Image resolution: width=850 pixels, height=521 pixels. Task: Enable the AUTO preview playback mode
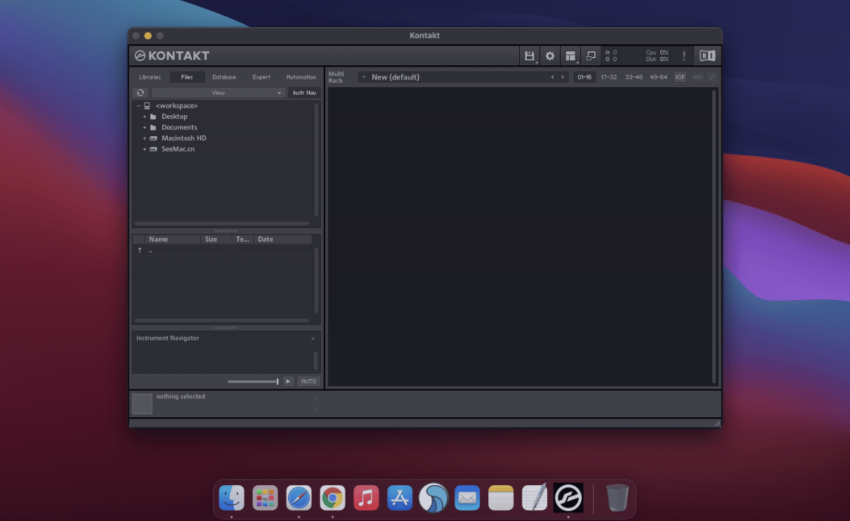[x=308, y=381]
